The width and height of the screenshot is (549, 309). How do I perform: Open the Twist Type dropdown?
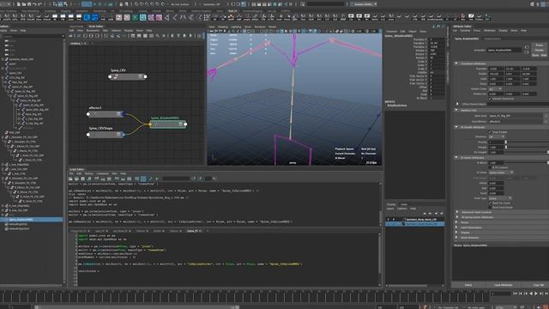click(500, 198)
